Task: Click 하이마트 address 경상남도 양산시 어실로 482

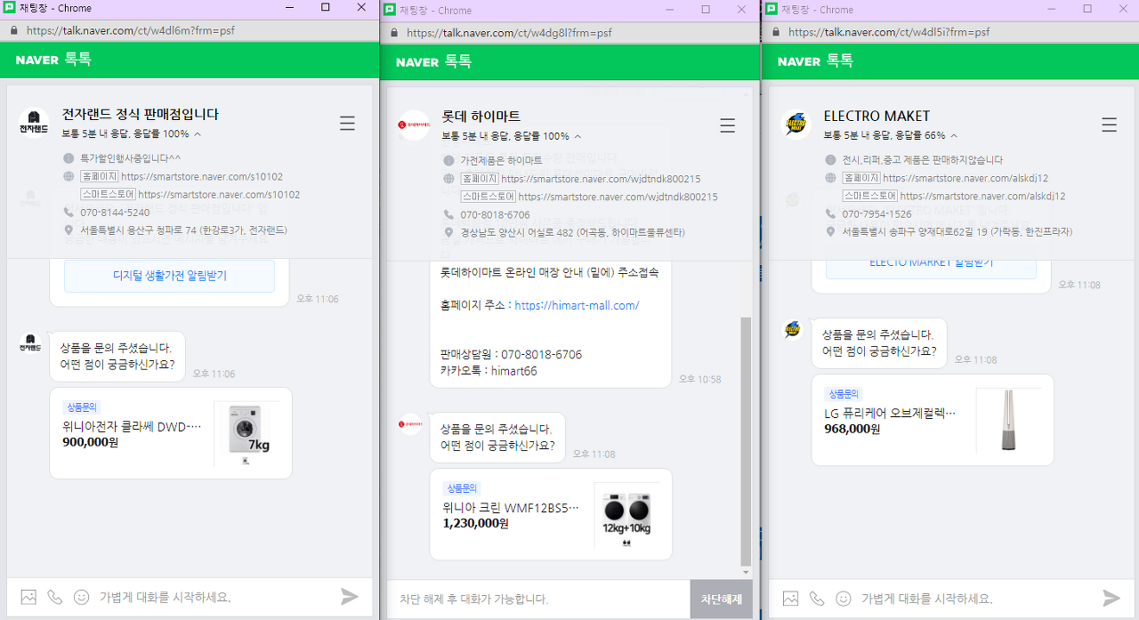Action: tap(572, 233)
